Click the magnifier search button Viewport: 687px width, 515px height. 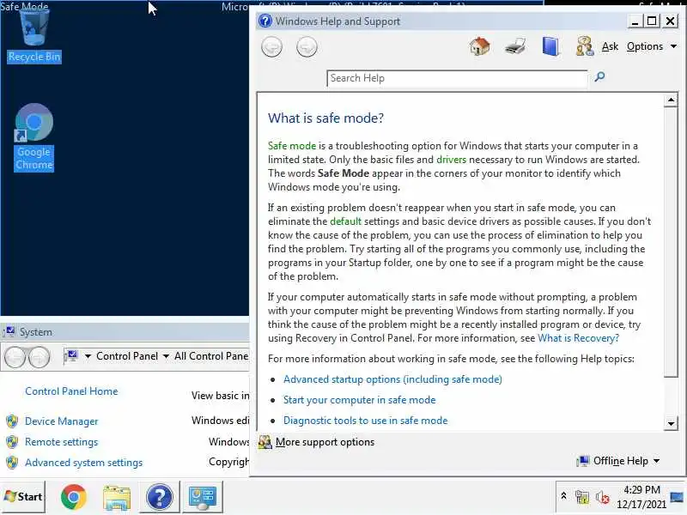pyautogui.click(x=599, y=77)
